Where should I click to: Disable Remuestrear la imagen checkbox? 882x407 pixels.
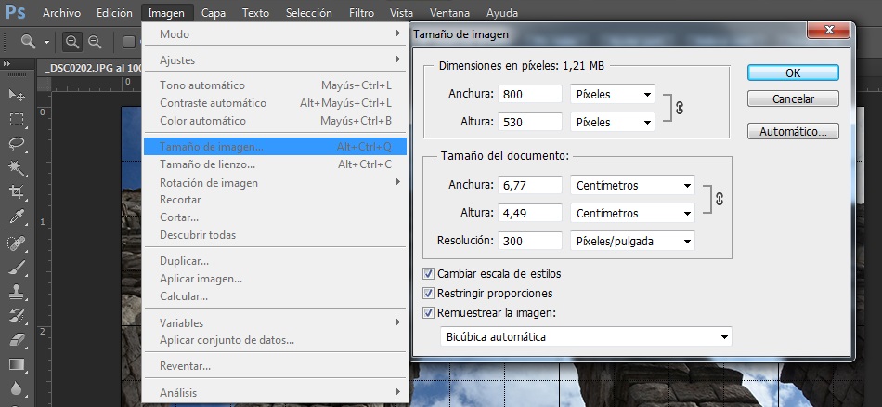pos(428,313)
